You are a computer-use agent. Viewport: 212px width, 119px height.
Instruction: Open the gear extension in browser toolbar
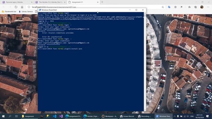point(175,7)
